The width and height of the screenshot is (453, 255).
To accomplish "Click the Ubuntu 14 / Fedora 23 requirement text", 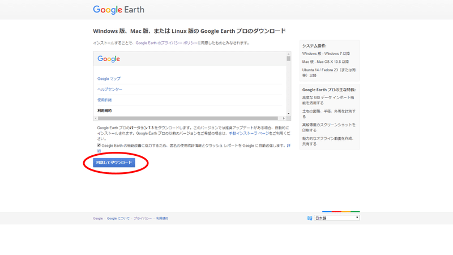I will 329,73.
